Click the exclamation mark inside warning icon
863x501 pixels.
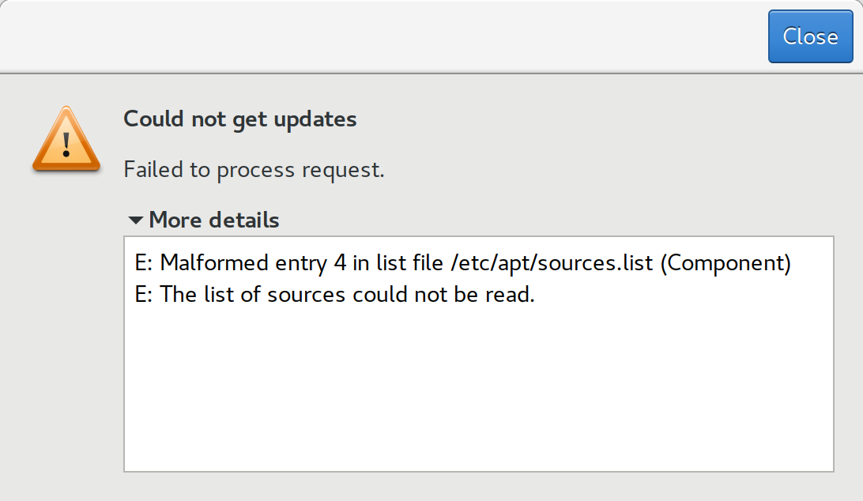(x=66, y=145)
